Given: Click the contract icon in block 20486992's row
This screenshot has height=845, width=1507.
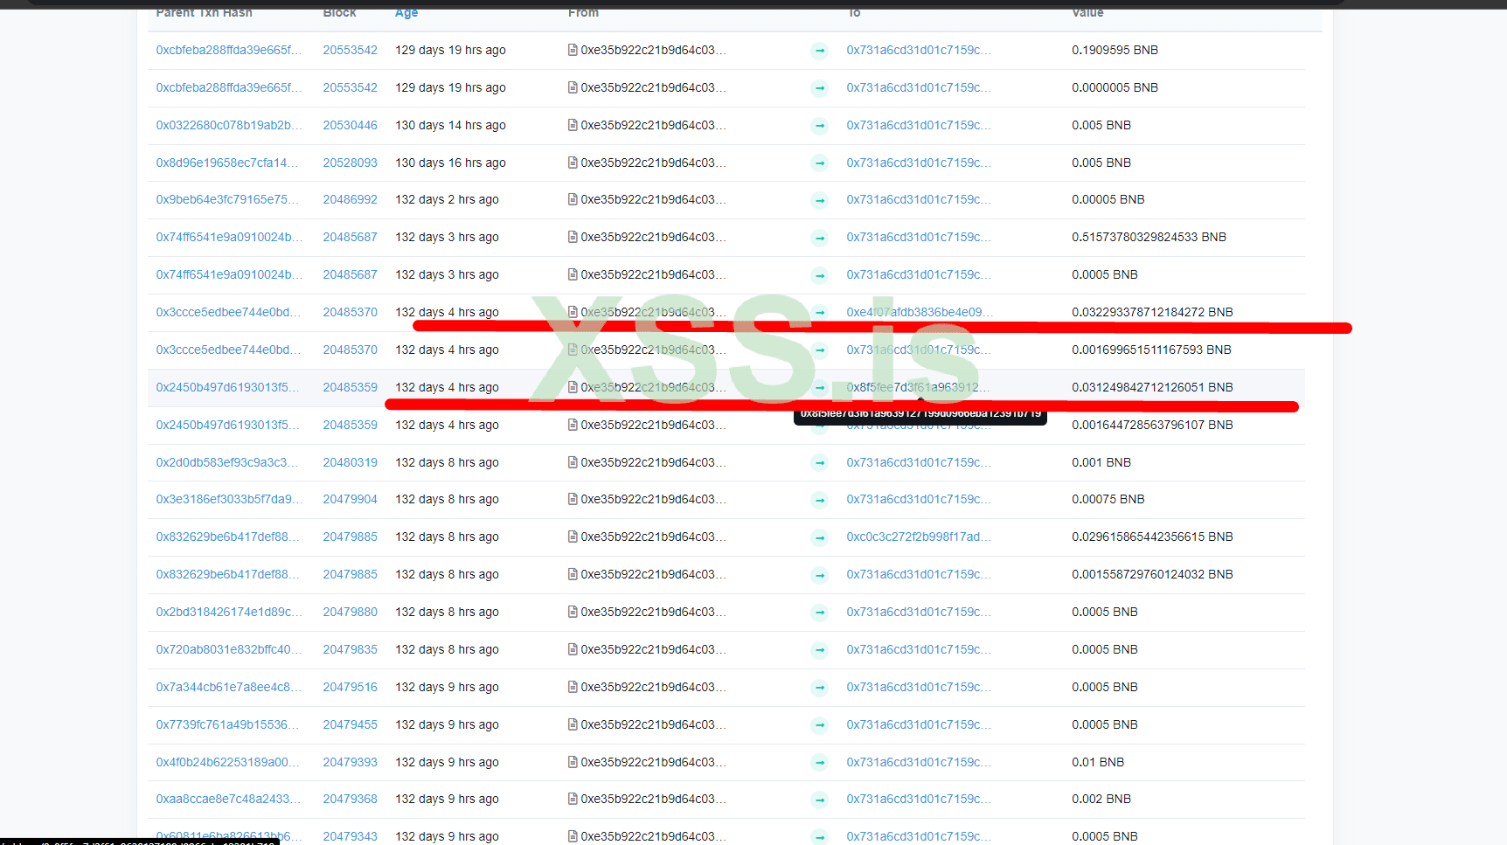Looking at the screenshot, I should tap(573, 199).
